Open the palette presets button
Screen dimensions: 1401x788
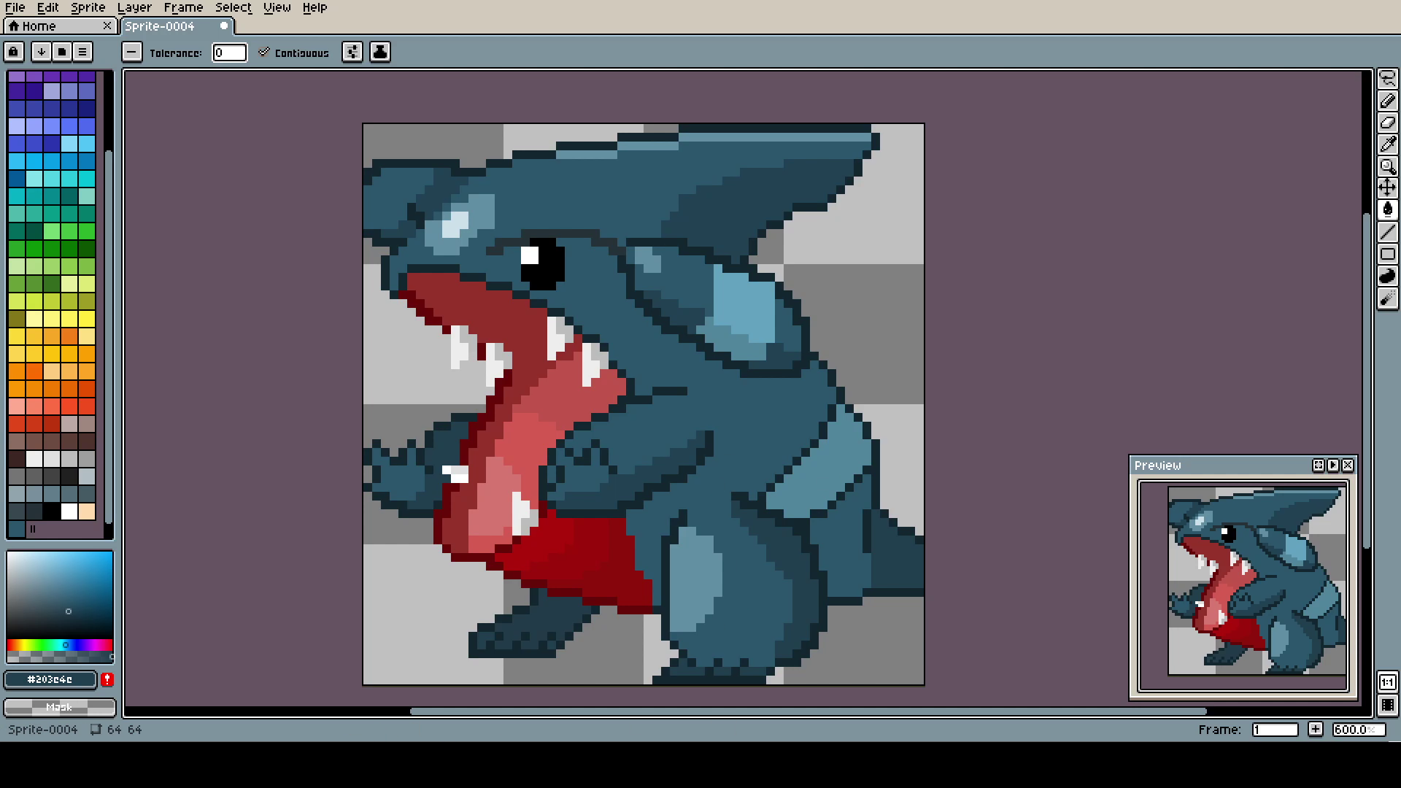[x=62, y=52]
